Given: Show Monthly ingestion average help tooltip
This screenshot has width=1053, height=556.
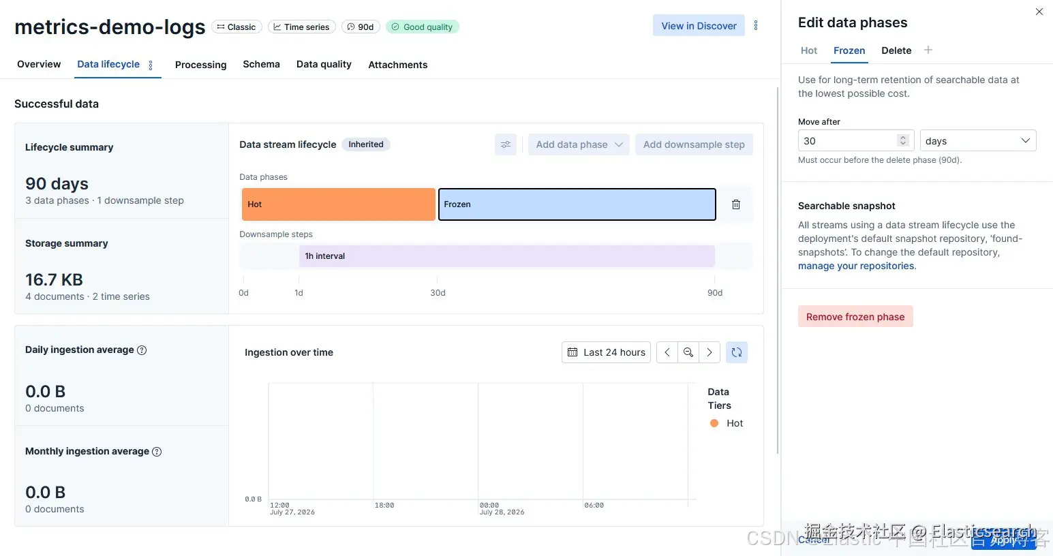Looking at the screenshot, I should tap(157, 452).
